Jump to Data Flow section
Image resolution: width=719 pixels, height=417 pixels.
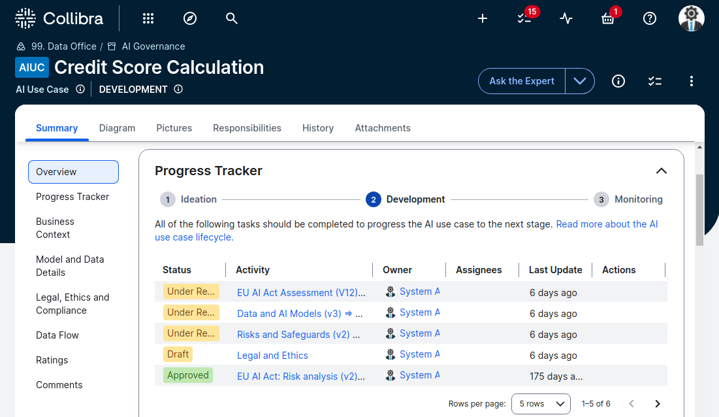(57, 335)
